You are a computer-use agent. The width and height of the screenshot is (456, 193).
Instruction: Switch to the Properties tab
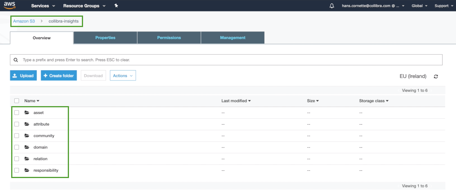click(105, 38)
